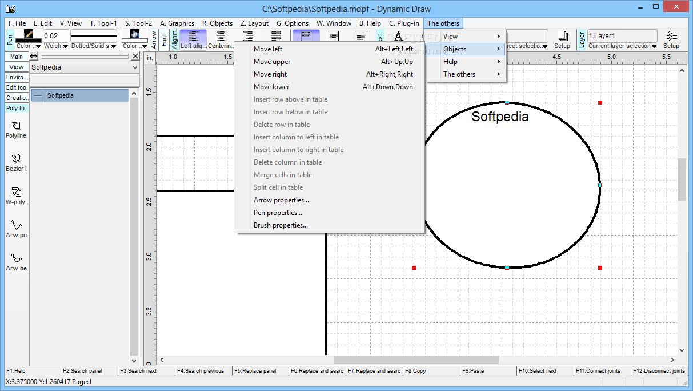Click the top vertical alignment icon

pos(306,37)
